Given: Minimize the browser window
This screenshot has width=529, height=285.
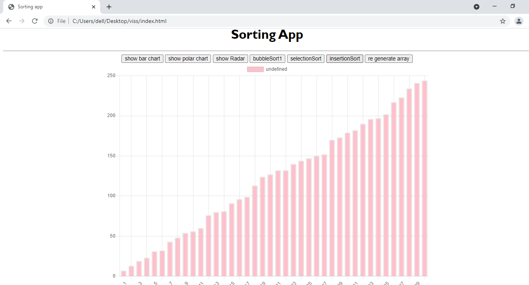Looking at the screenshot, I should click(x=495, y=6).
